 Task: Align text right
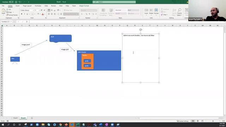pos(54,14)
